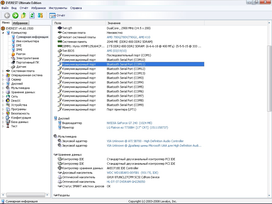Click the Видеоадаптер monitor icon
272x204 pixels.
click(60, 123)
